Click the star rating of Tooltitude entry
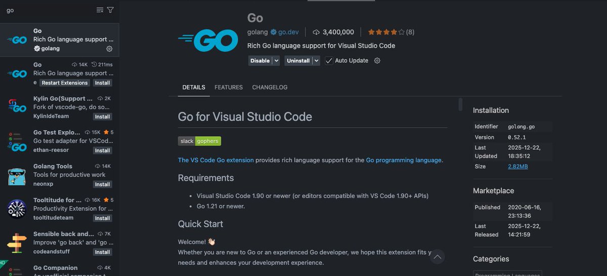Screen dimensions: 607x276 point(109,200)
